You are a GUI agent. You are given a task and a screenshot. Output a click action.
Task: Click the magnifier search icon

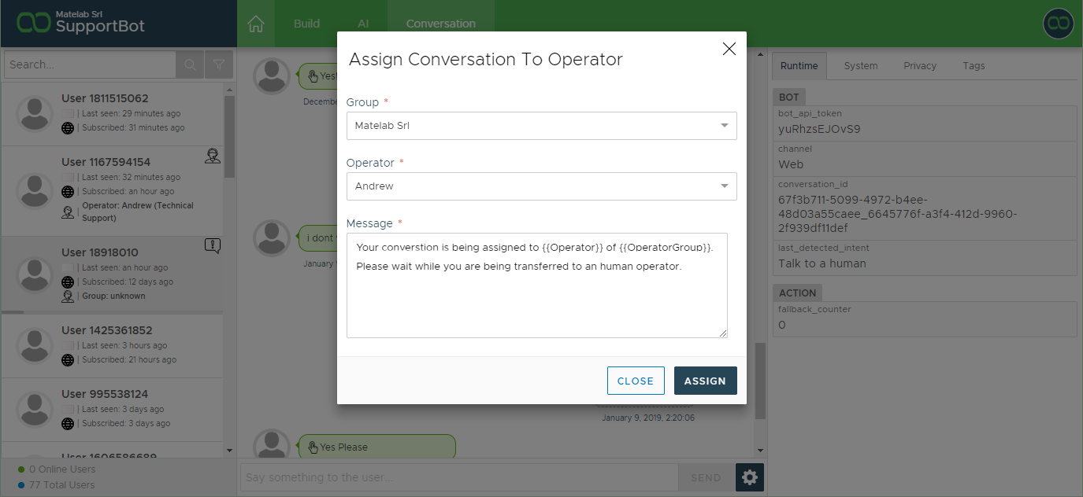[x=190, y=64]
